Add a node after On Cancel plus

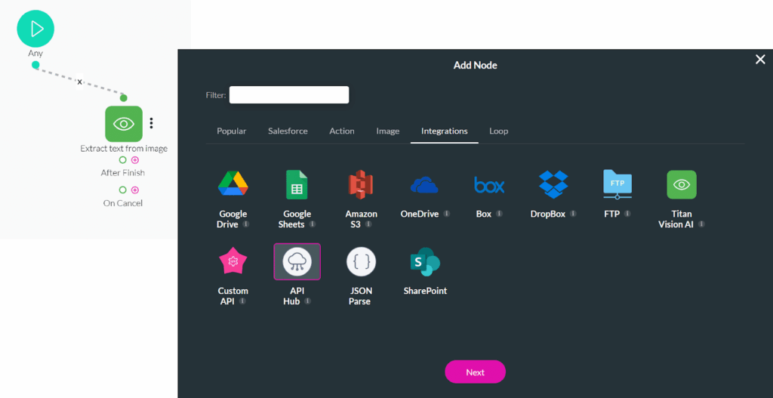tap(135, 190)
